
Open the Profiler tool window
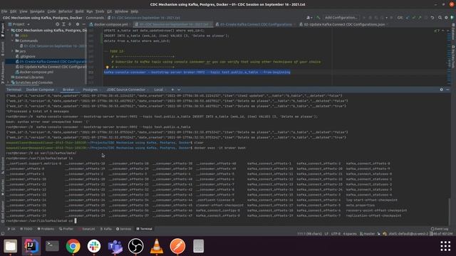click(66, 229)
